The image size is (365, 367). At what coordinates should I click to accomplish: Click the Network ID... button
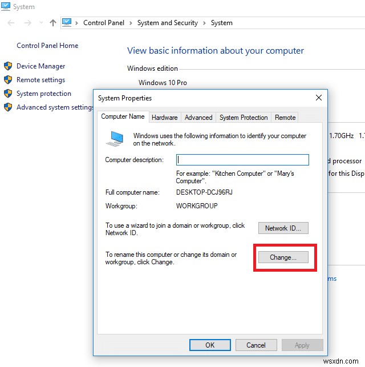click(x=283, y=228)
